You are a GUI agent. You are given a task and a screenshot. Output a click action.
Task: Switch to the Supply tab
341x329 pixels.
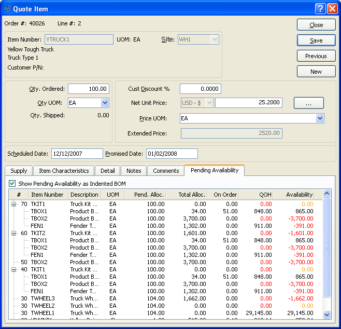pos(19,171)
